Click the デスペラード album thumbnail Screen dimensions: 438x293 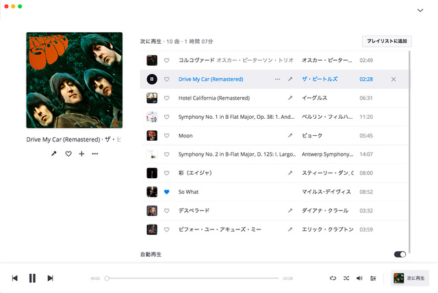pyautogui.click(x=152, y=210)
